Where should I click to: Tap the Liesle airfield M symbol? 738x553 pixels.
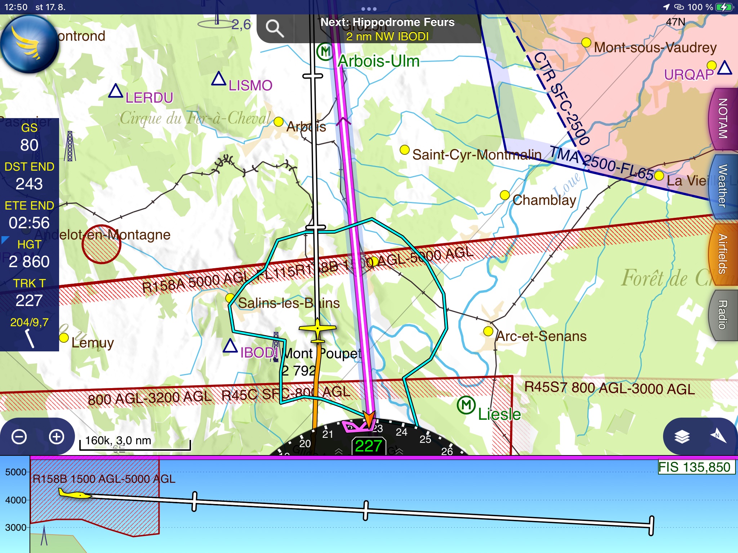click(x=466, y=405)
